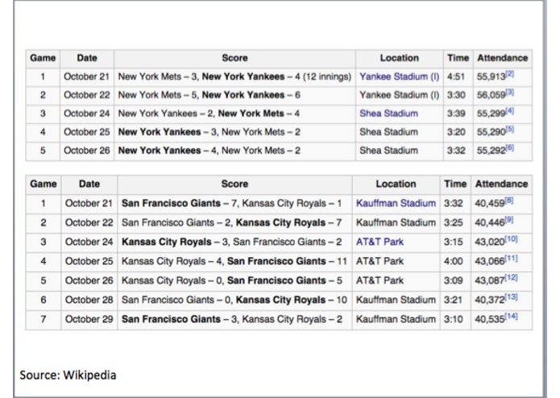Open citation [13] beside 40,372
The height and width of the screenshot is (398, 560).
511,297
